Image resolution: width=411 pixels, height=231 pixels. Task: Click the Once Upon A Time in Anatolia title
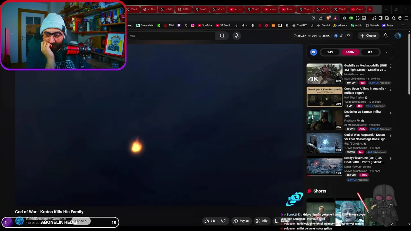coord(365,91)
